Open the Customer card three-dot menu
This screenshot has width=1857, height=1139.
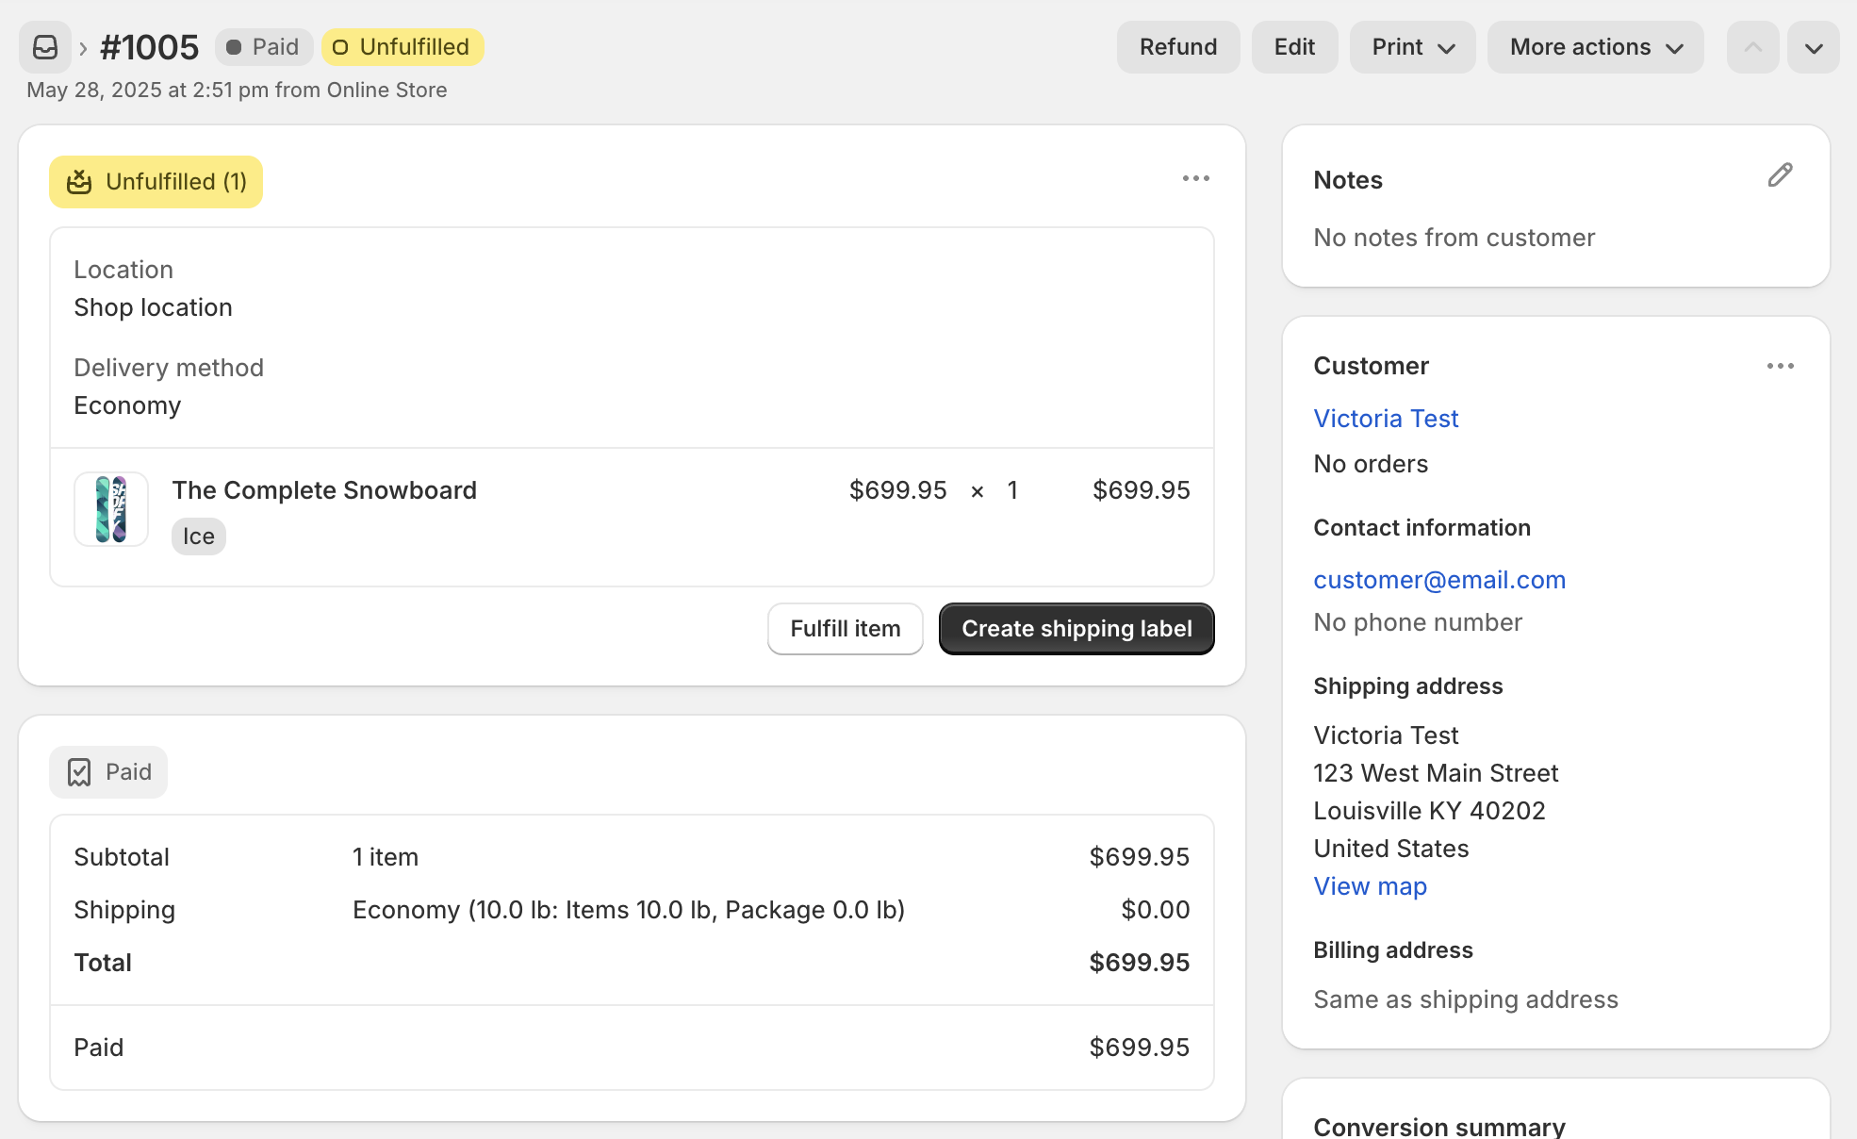(1780, 366)
